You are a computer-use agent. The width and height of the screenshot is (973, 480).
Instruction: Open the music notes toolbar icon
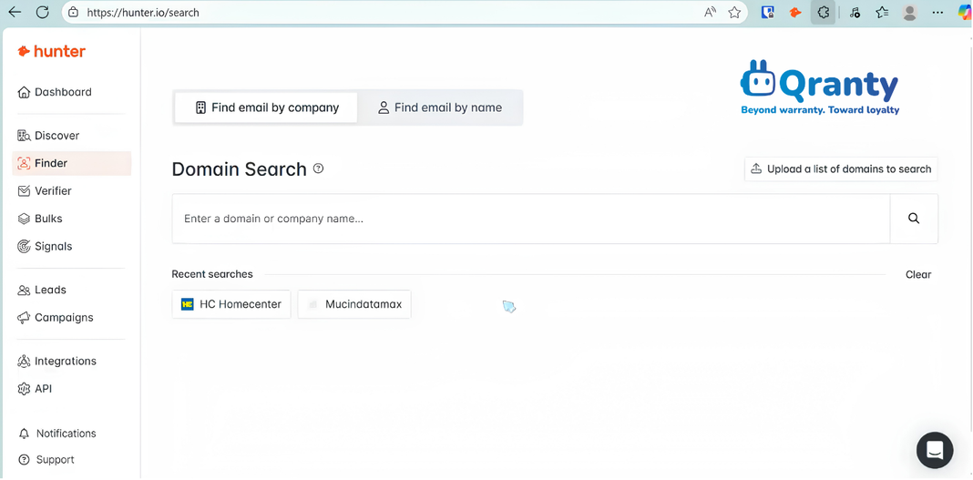855,13
